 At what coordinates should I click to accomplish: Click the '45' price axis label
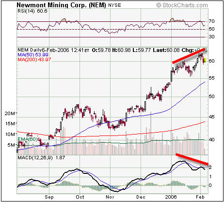pyautogui.click(x=211, y=117)
